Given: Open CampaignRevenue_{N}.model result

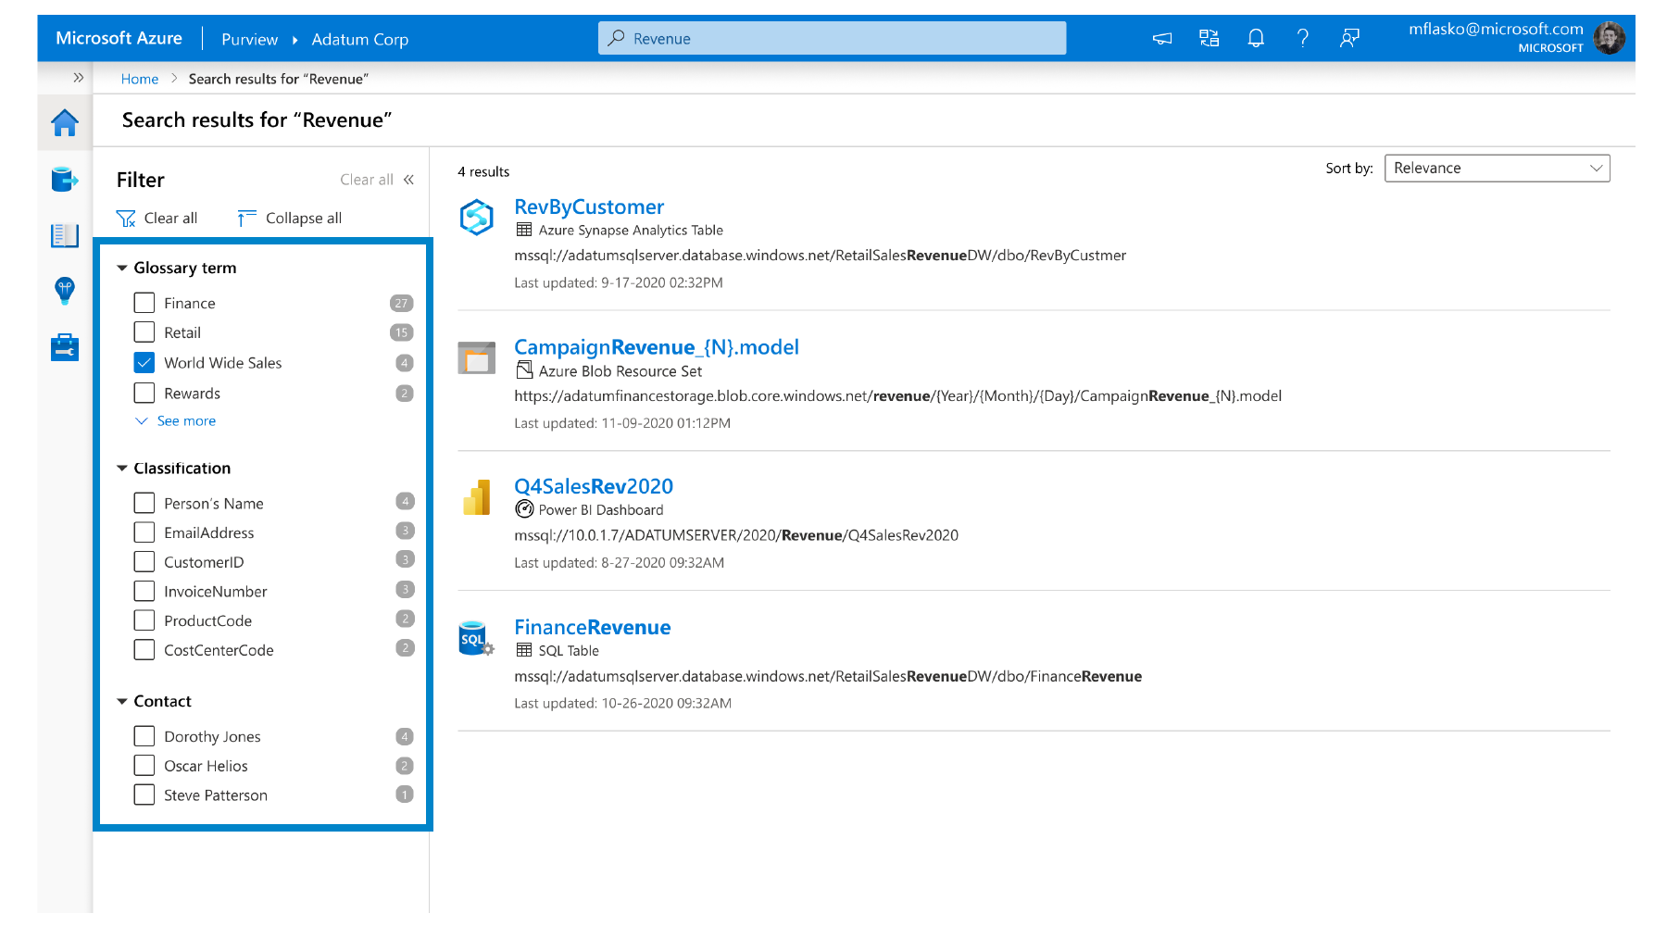Looking at the screenshot, I should coord(657,347).
